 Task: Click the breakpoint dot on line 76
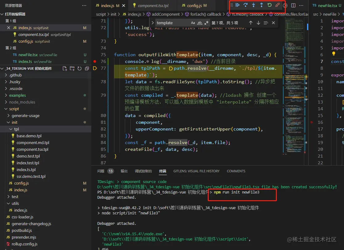[95, 61]
